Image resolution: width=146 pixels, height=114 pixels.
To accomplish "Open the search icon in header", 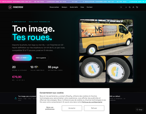I will pyautogui.click(x=130, y=7).
